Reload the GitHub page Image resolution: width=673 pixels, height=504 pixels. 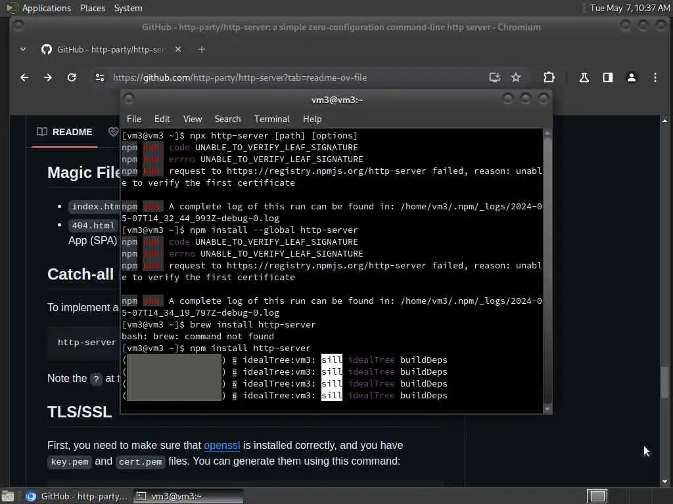click(72, 77)
